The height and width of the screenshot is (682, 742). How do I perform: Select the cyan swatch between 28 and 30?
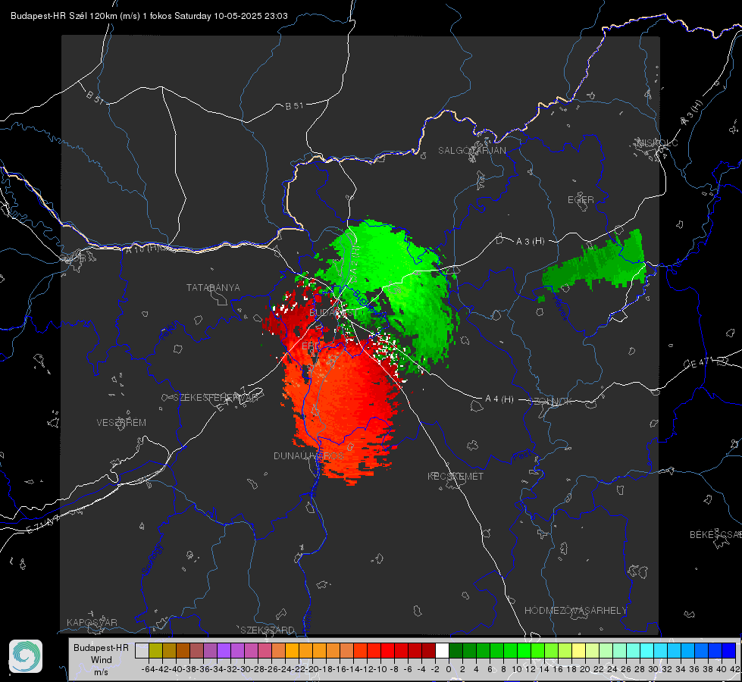click(x=647, y=651)
